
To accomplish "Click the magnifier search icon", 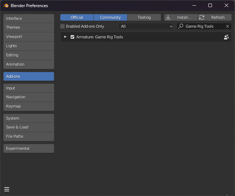I will [181, 26].
